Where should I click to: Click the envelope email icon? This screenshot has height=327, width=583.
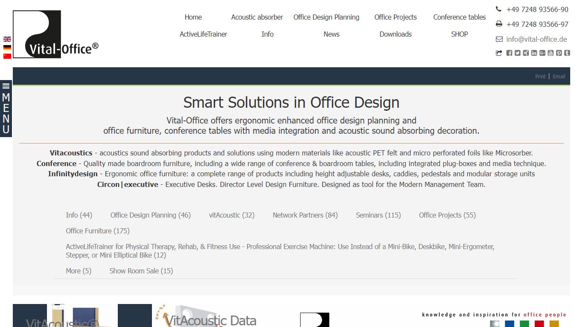point(499,39)
